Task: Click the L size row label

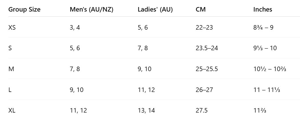Action: 10,90
